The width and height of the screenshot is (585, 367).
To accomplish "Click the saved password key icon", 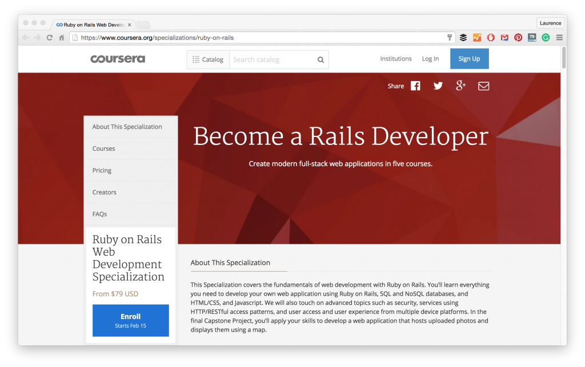I will click(450, 37).
